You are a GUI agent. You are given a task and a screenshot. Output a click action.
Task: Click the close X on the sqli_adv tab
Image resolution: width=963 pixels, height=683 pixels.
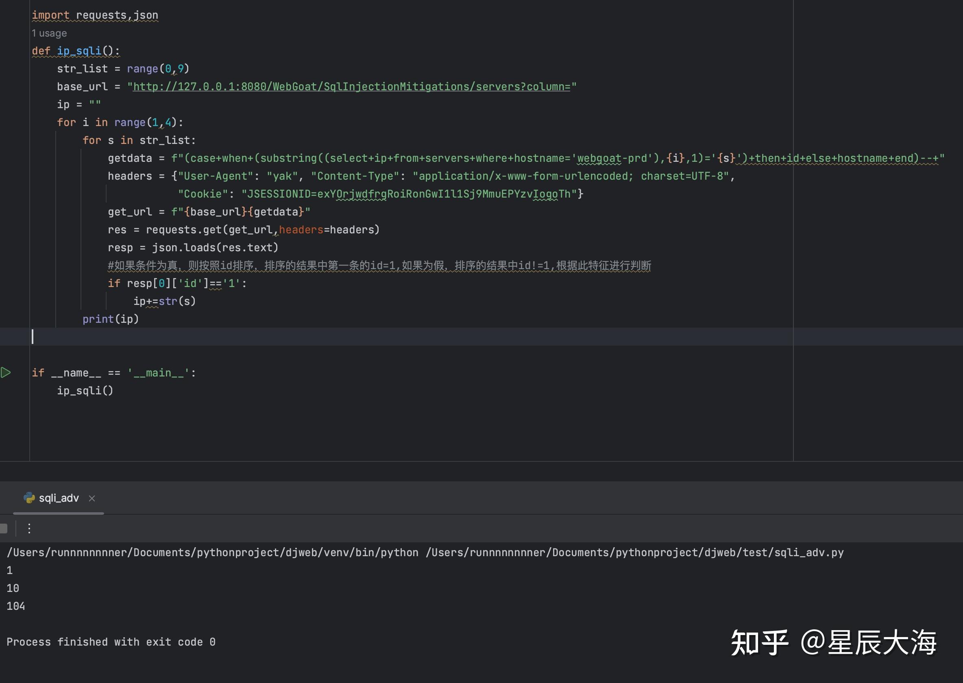tap(92, 498)
